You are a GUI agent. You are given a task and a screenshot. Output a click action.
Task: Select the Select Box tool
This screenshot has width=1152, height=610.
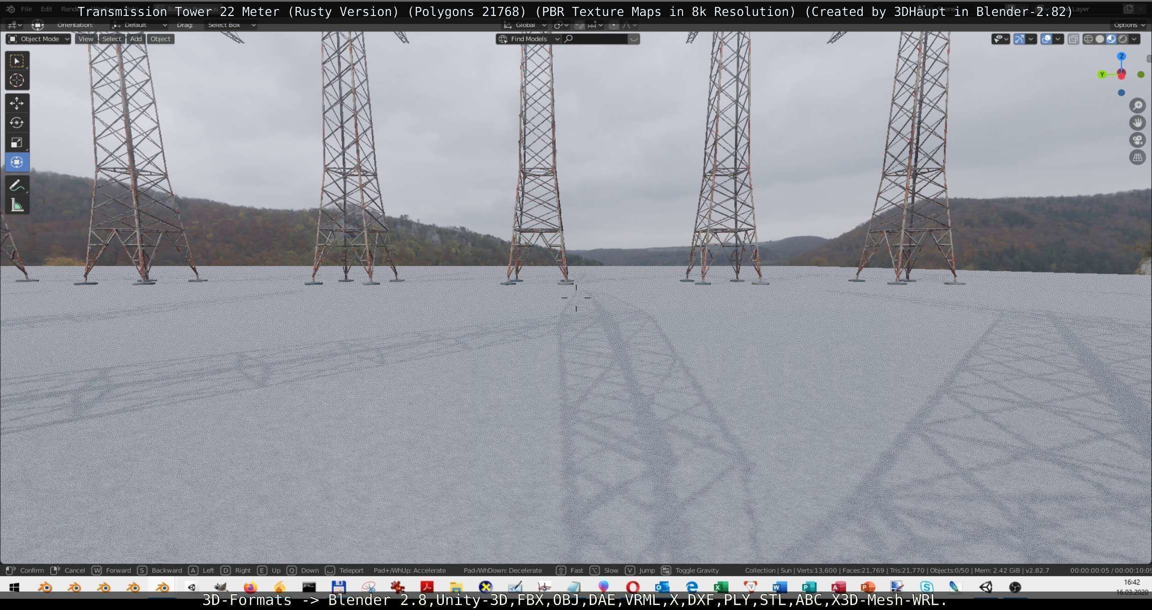[x=17, y=61]
